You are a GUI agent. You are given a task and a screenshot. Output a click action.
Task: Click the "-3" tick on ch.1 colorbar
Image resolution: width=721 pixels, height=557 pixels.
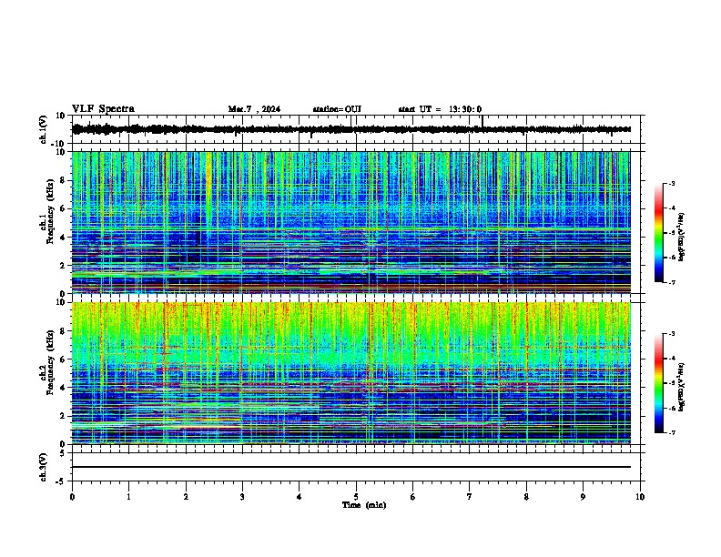[x=671, y=183]
